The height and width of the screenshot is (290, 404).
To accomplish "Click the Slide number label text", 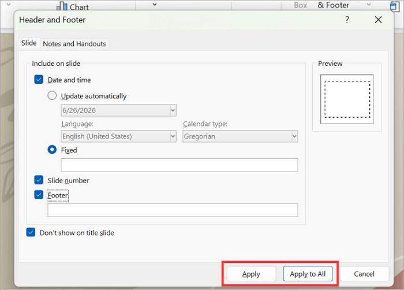I will (x=68, y=180).
